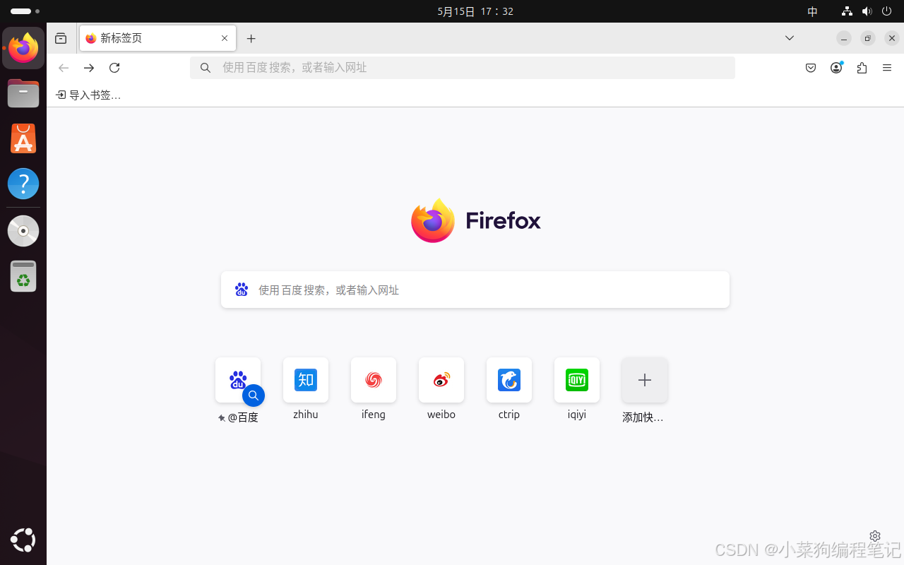Open the ctrip shortcut tile
Viewport: 904px width, 565px height.
coord(509,380)
